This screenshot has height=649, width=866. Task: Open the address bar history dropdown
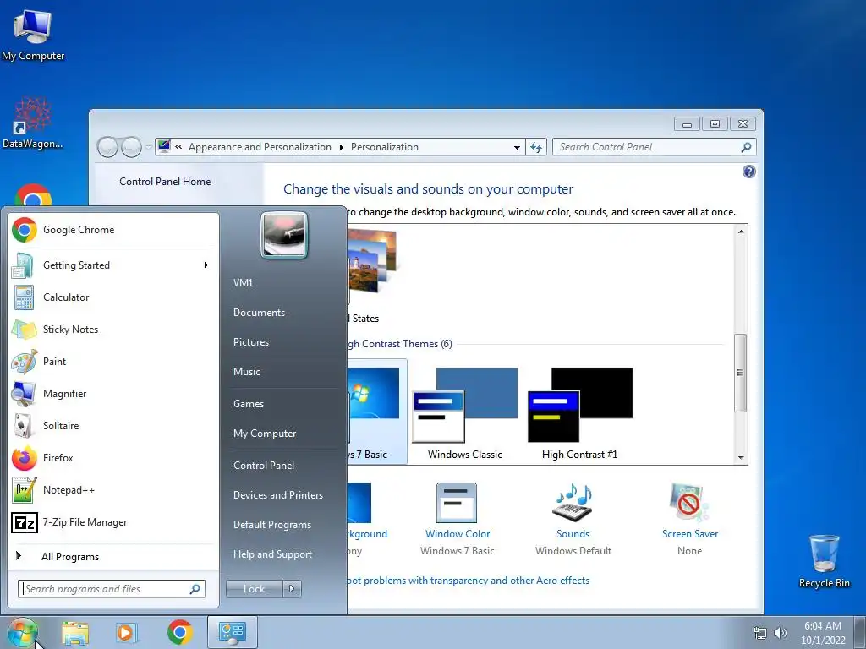[x=517, y=147]
